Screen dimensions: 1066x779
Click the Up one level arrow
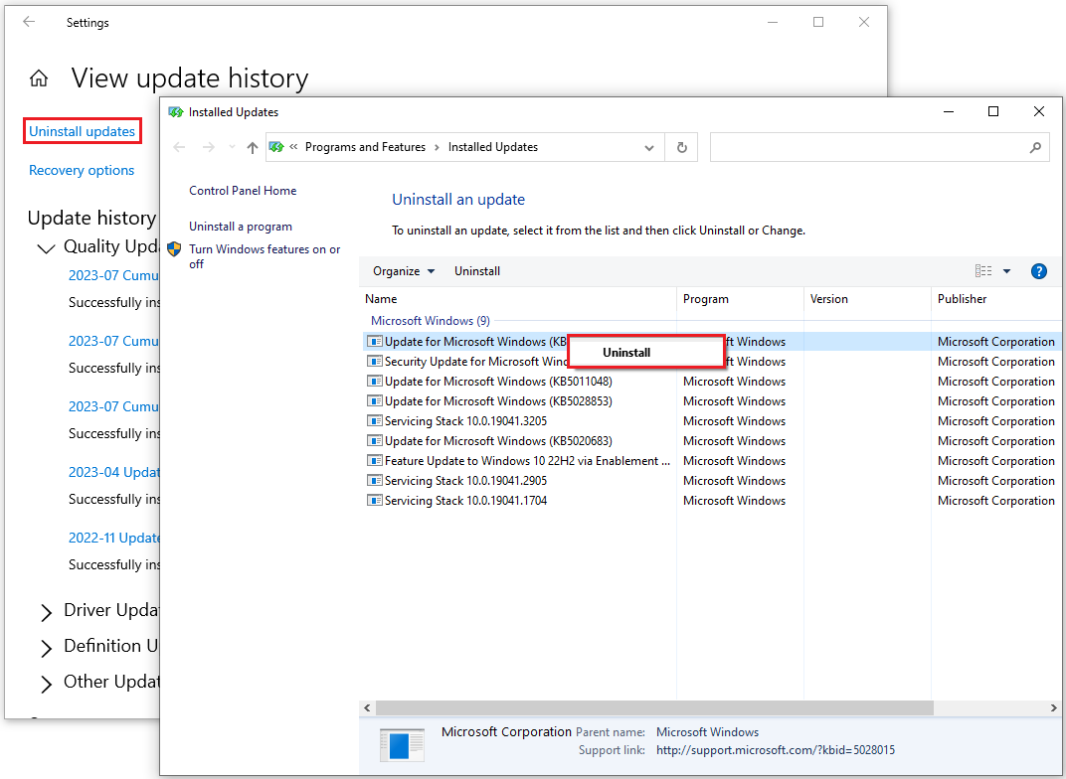(253, 147)
